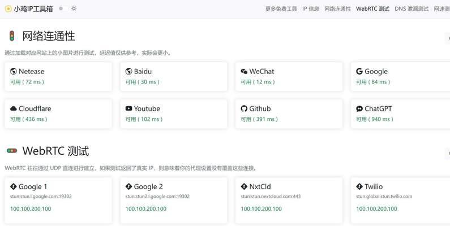
Task: Click the Youtube card title
Action: coord(147,108)
